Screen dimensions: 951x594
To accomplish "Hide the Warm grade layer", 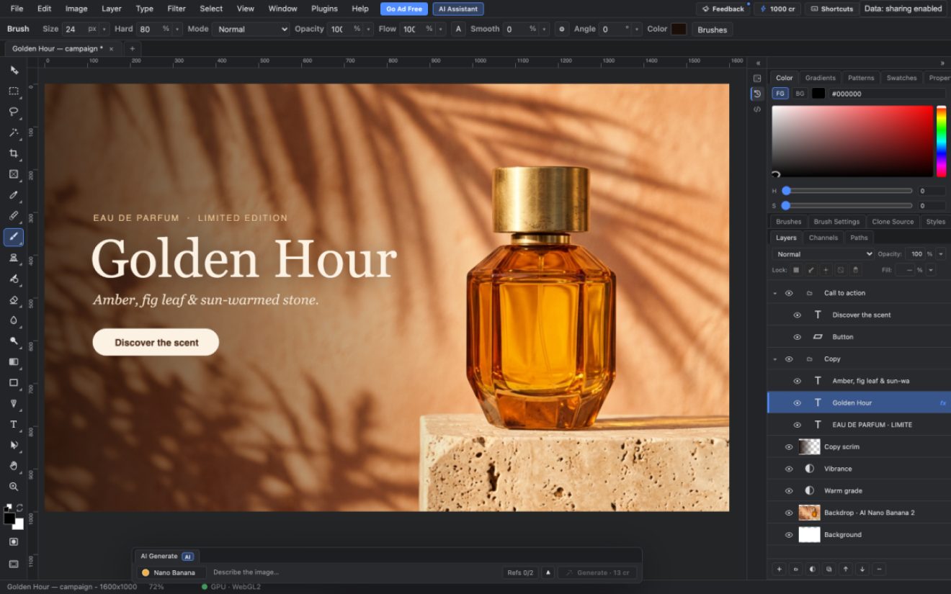I will 789,491.
